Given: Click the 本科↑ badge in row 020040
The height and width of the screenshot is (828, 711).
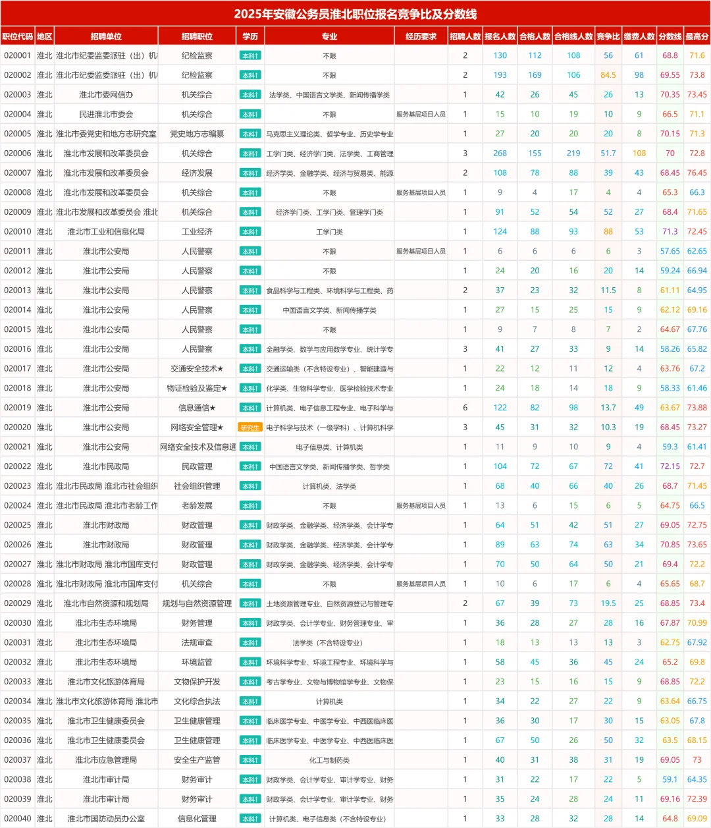Looking at the screenshot, I should 250,819.
